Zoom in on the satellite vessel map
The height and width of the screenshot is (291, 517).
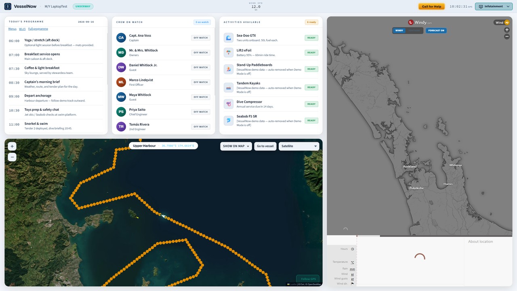coord(12,146)
